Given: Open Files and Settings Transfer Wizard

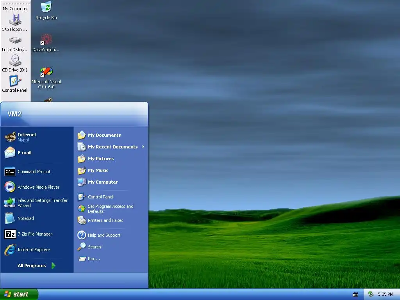Looking at the screenshot, I should click(37, 203).
